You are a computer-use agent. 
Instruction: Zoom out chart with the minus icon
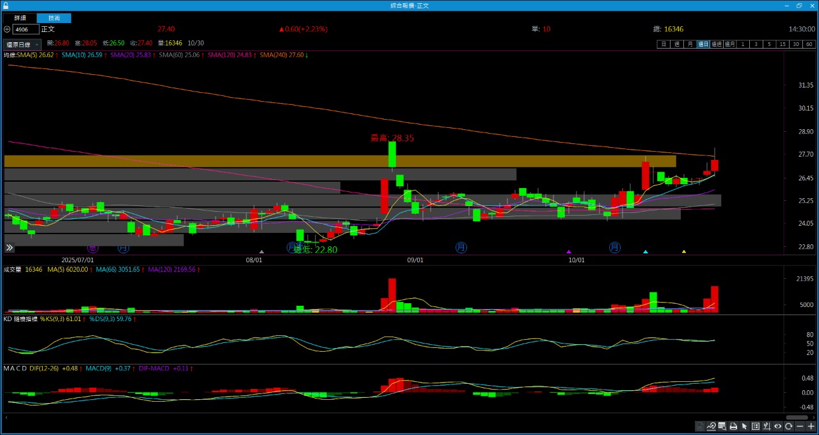coord(800,427)
